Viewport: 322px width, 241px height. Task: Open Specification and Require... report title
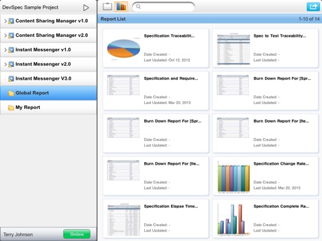coord(171,78)
